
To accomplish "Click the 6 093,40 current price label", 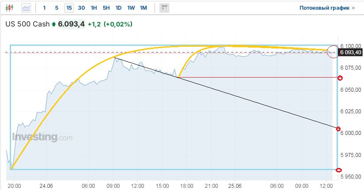I will (x=350, y=52).
